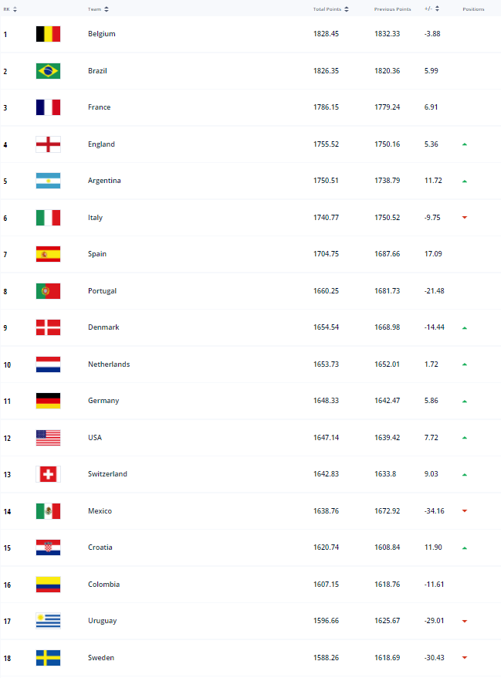Sort table by RK column arrows
The image size is (501, 678).
(x=15, y=9)
